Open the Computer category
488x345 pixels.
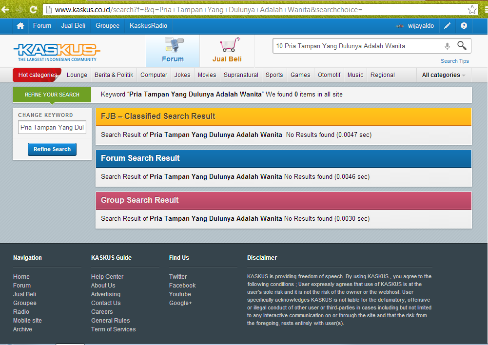[x=154, y=75]
